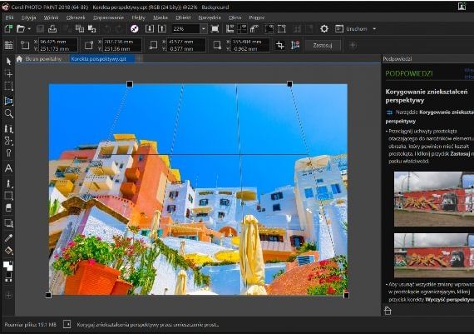Viewport: 474px width, 334px height.
Task: Click the application launcher icon
Action: coord(339,29)
